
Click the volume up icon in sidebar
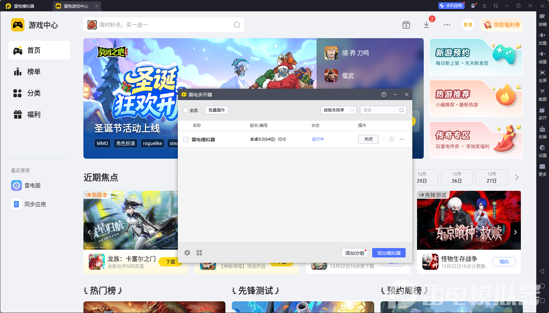point(542,35)
